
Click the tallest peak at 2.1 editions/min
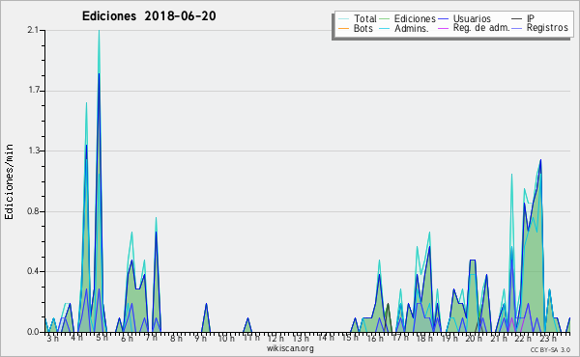click(x=99, y=31)
